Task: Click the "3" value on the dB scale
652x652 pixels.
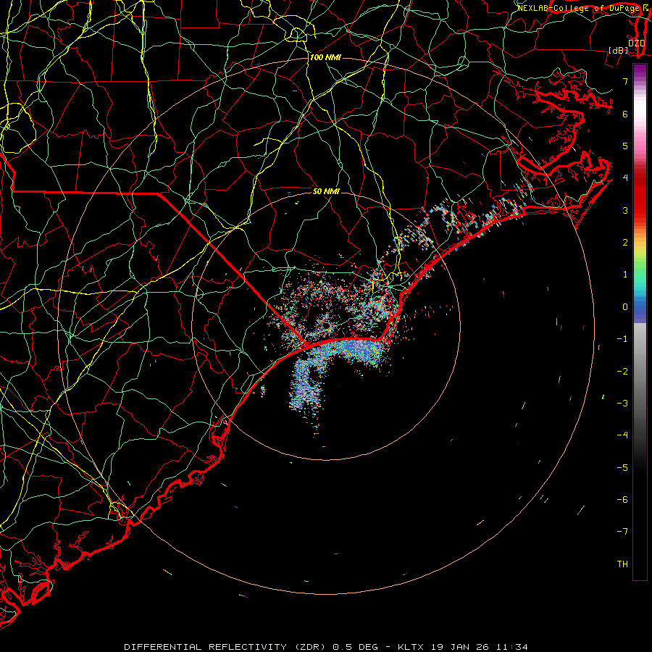Action: pyautogui.click(x=625, y=210)
